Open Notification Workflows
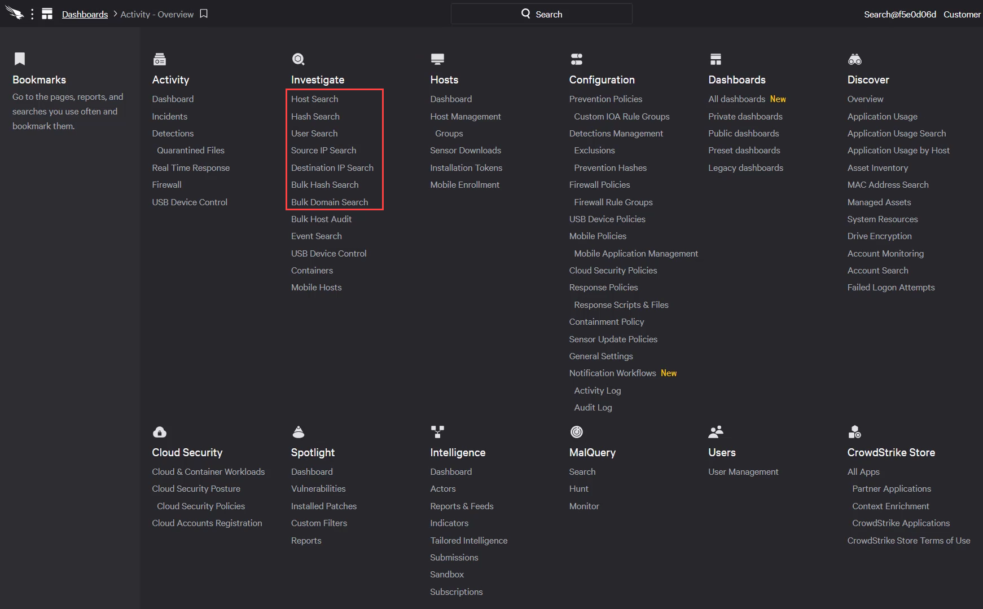The width and height of the screenshot is (983, 609). pos(613,373)
